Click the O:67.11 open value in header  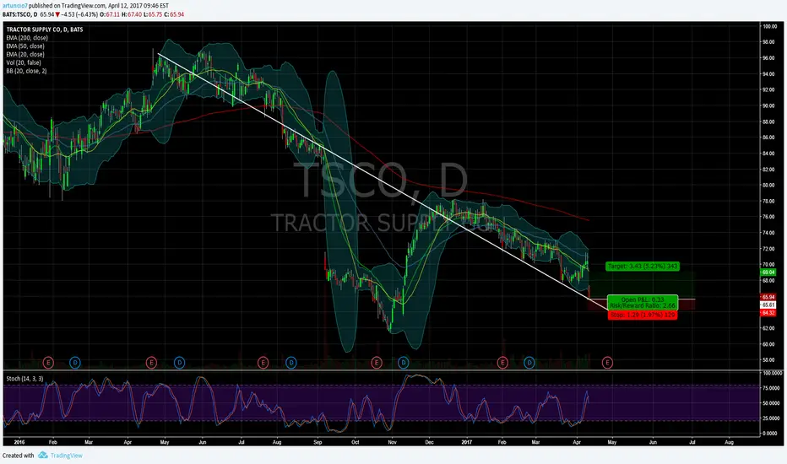pos(110,14)
